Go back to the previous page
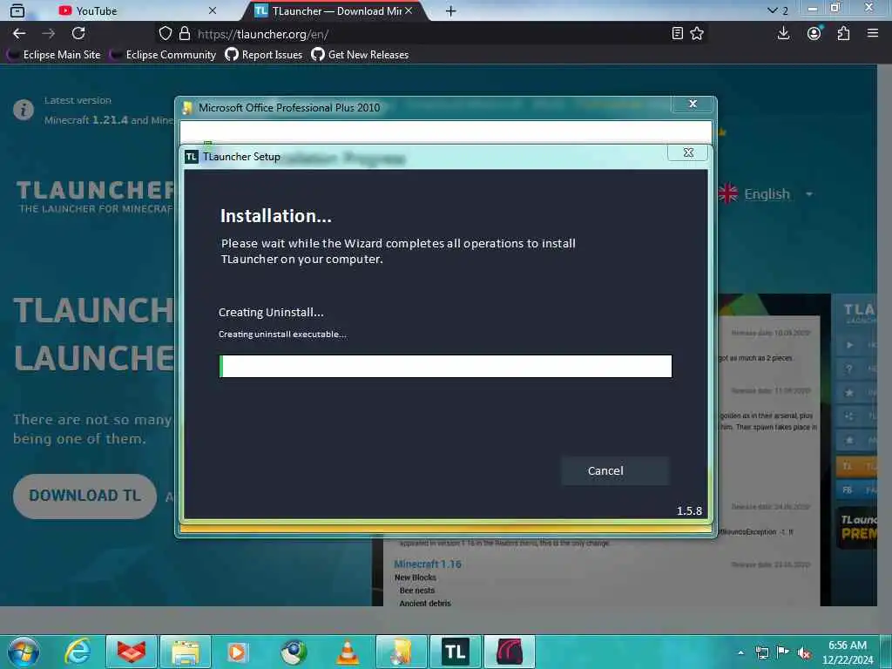Image resolution: width=892 pixels, height=669 pixels. 19,34
